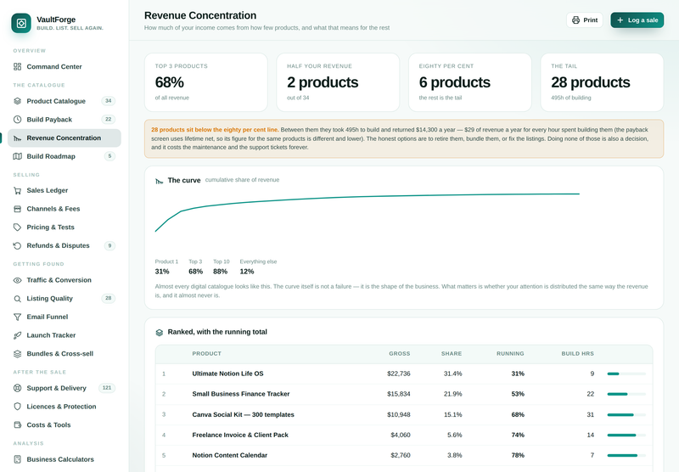This screenshot has width=679, height=472.
Task: Click the Log a sale button
Action: tap(637, 20)
